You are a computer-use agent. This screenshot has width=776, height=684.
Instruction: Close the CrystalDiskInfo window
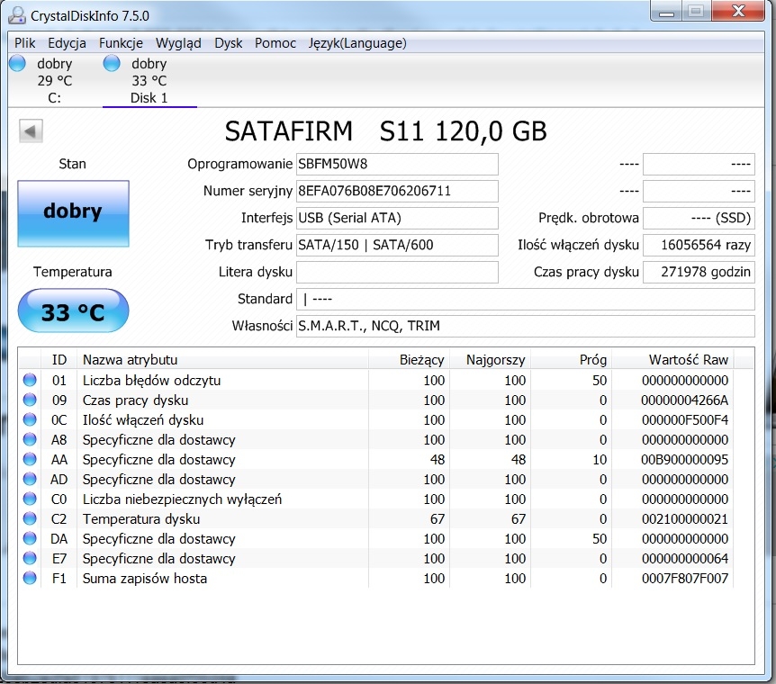tap(738, 12)
